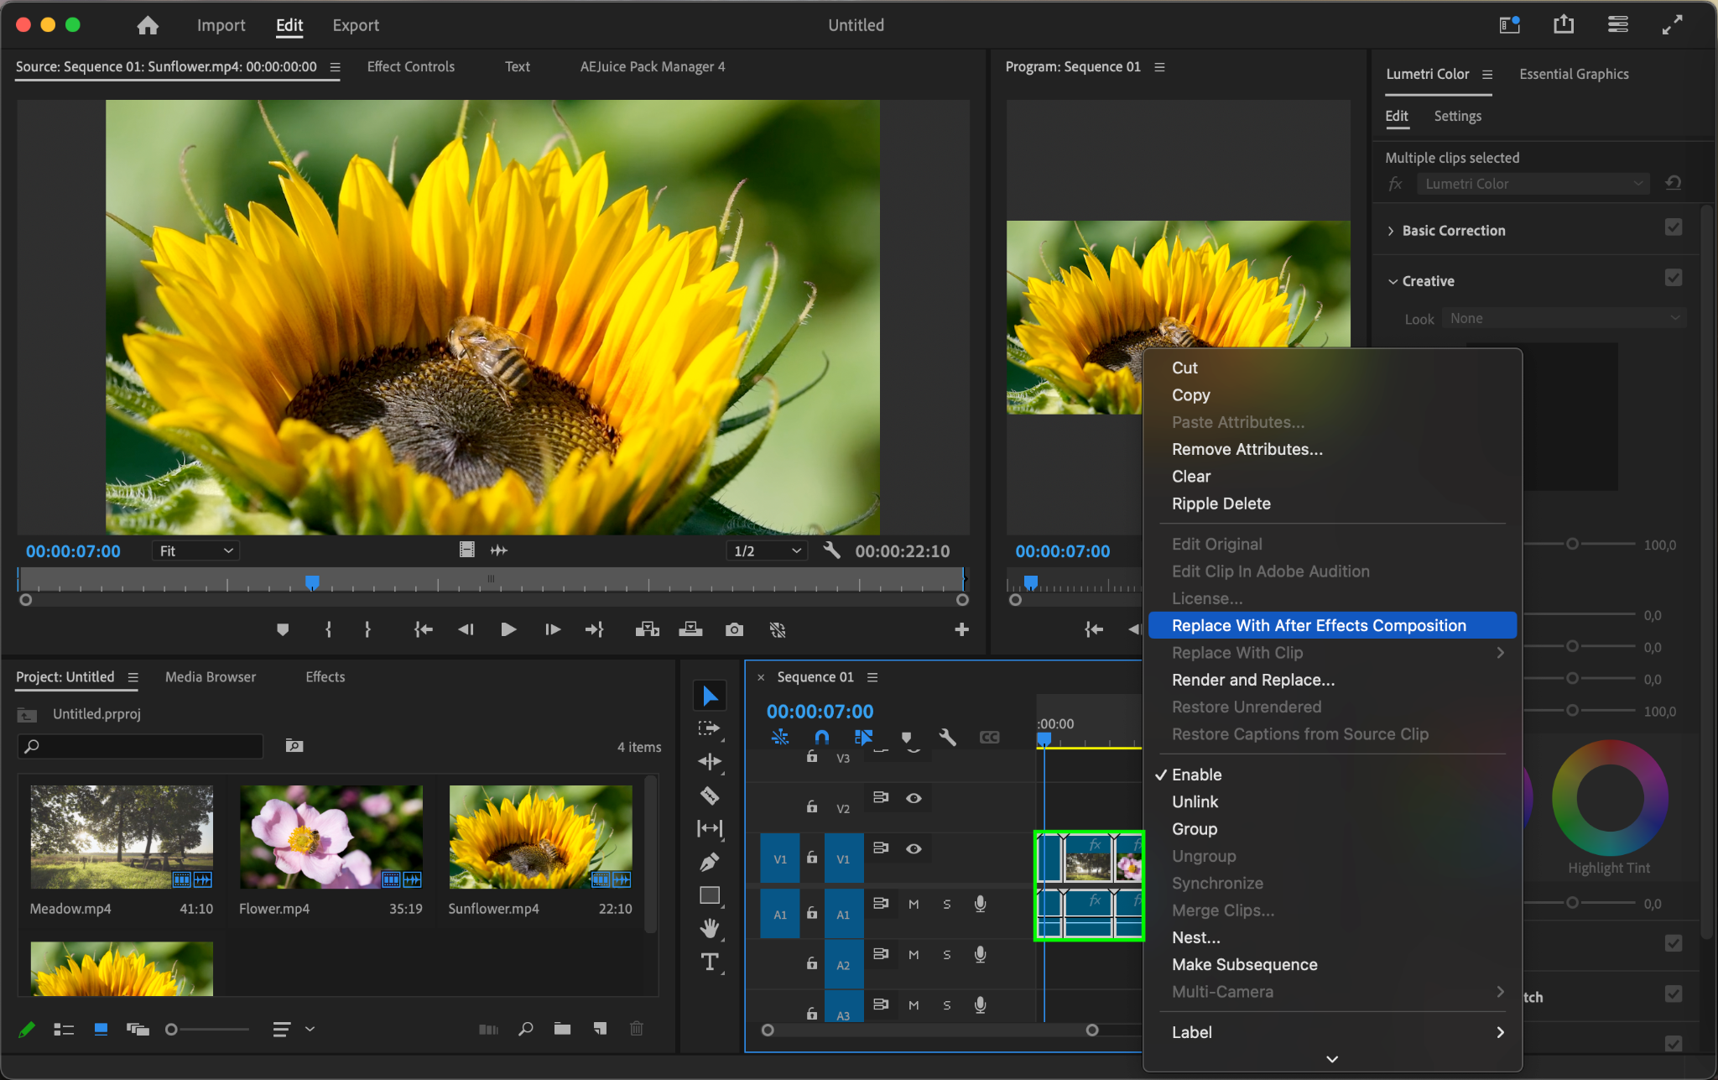Click the Export Frame camera icon
1718x1080 pixels.
pyautogui.click(x=734, y=629)
